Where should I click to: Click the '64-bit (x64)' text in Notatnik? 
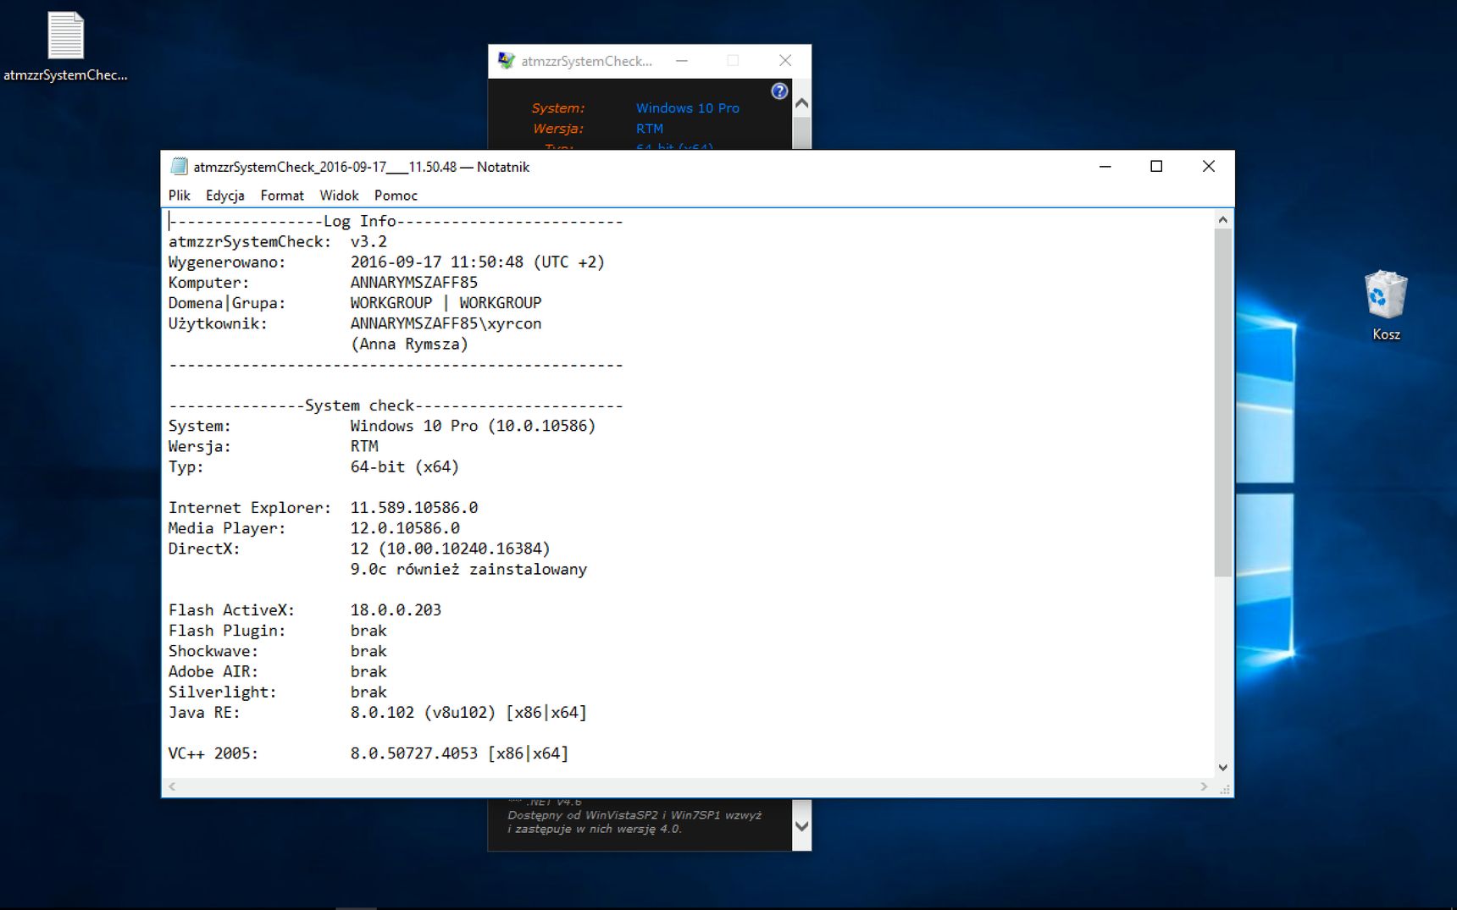[x=404, y=467]
